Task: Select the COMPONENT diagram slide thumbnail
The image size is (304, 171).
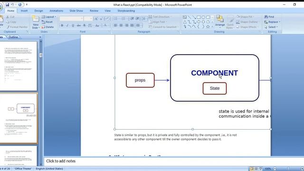Action: (x=19, y=118)
